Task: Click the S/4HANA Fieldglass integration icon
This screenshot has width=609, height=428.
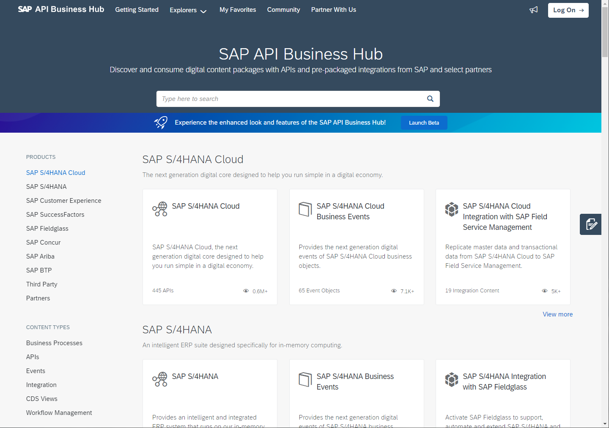Action: point(452,379)
